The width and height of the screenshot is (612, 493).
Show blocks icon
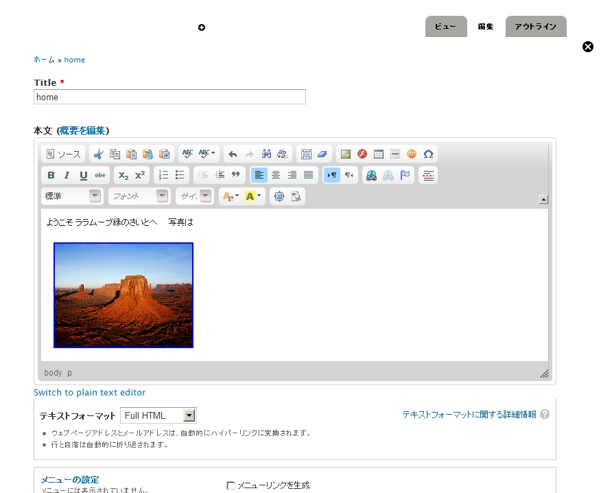click(296, 196)
